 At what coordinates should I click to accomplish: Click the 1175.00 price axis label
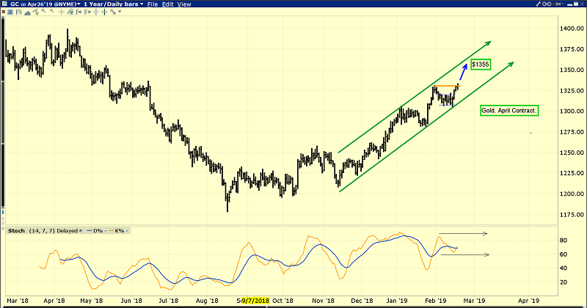click(x=572, y=214)
